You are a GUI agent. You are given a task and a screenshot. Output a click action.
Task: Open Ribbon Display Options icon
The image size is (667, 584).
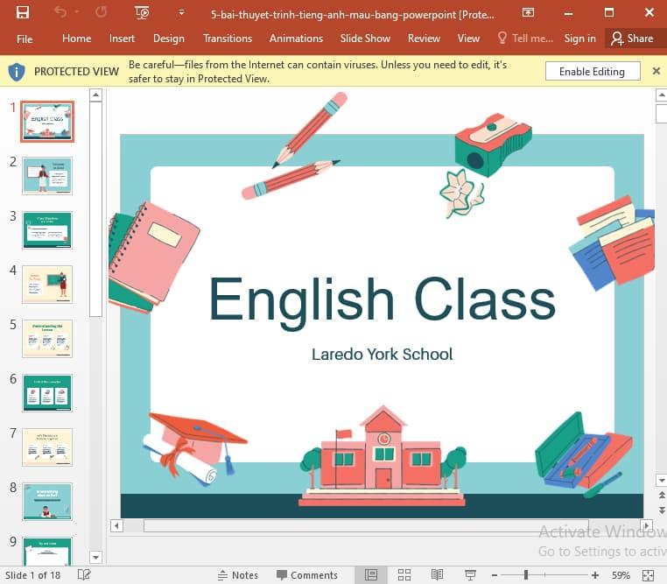pyautogui.click(x=528, y=13)
